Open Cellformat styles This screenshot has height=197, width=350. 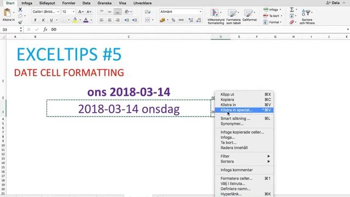point(249,15)
